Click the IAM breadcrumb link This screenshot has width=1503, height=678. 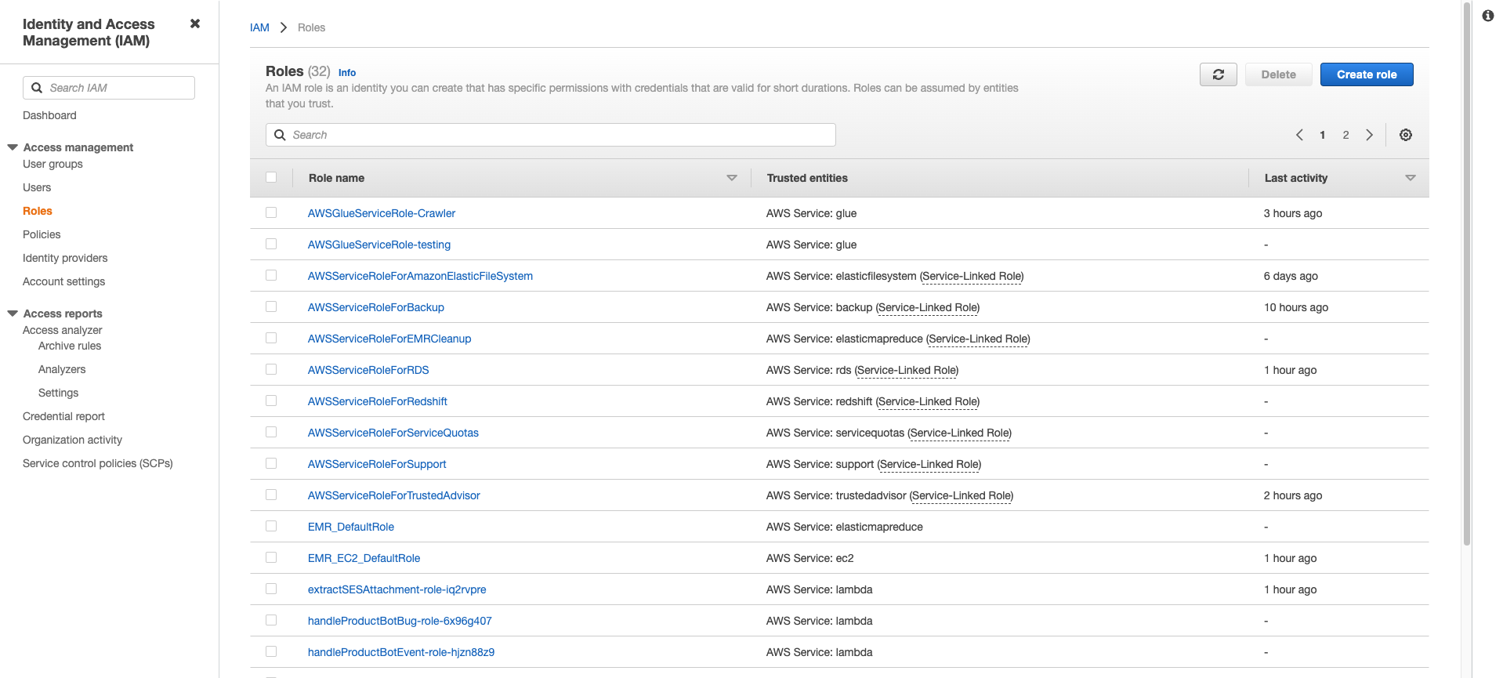click(259, 27)
